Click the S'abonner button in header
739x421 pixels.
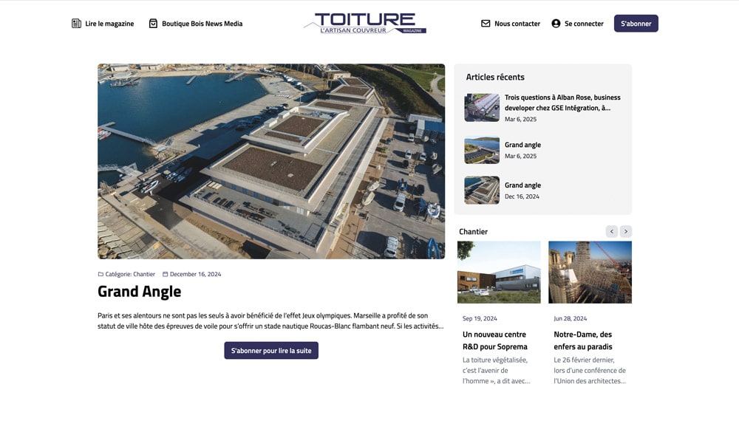tap(636, 24)
